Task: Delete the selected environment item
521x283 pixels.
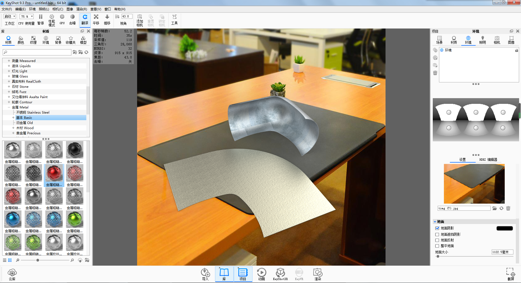Action: (435, 73)
